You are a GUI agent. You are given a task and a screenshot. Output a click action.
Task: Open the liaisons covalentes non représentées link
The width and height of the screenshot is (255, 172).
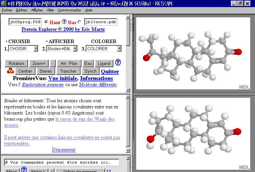point(62,140)
